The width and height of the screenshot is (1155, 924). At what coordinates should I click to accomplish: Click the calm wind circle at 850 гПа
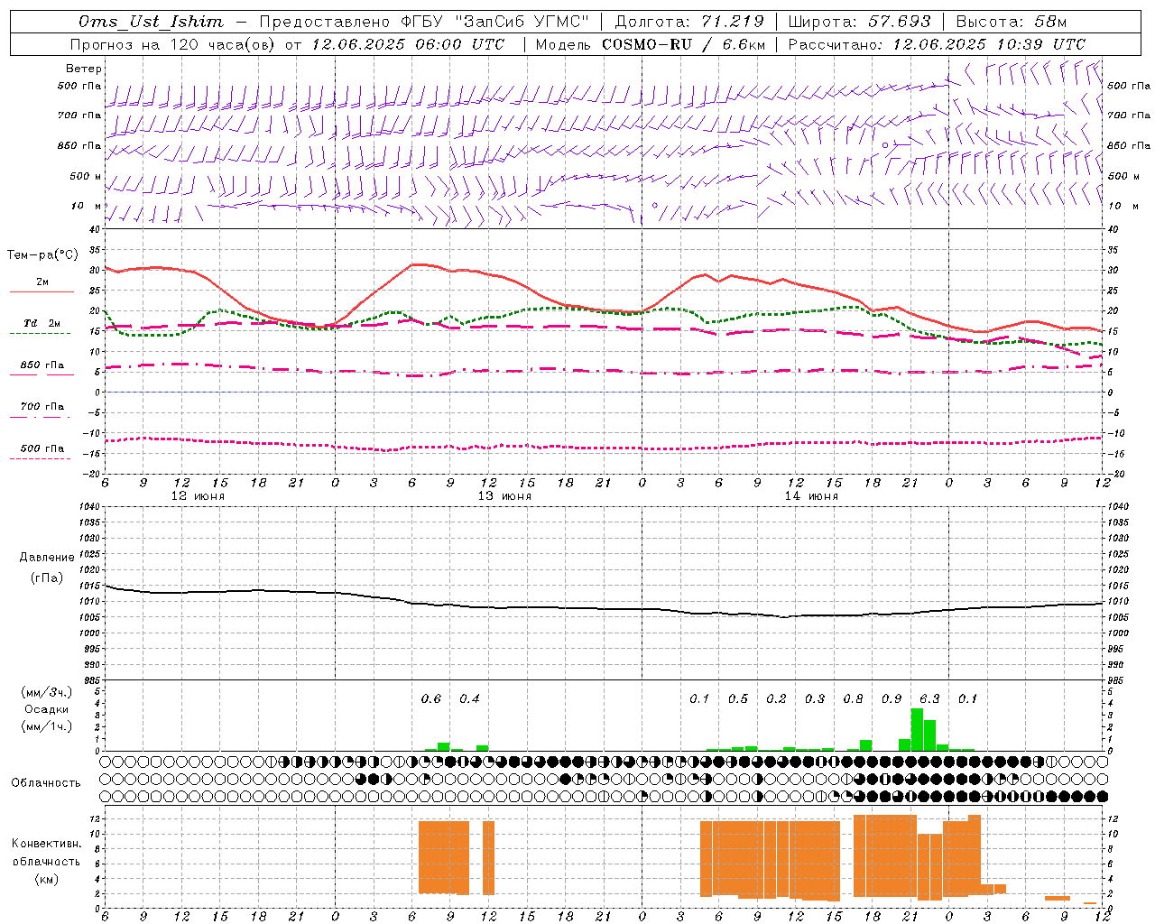885,144
